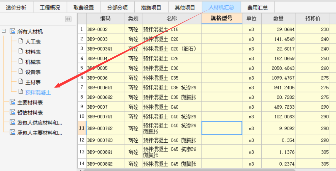Screen dimensions: 336x171
Task: Click the document icon beside 人工表
Action: coord(21,41)
